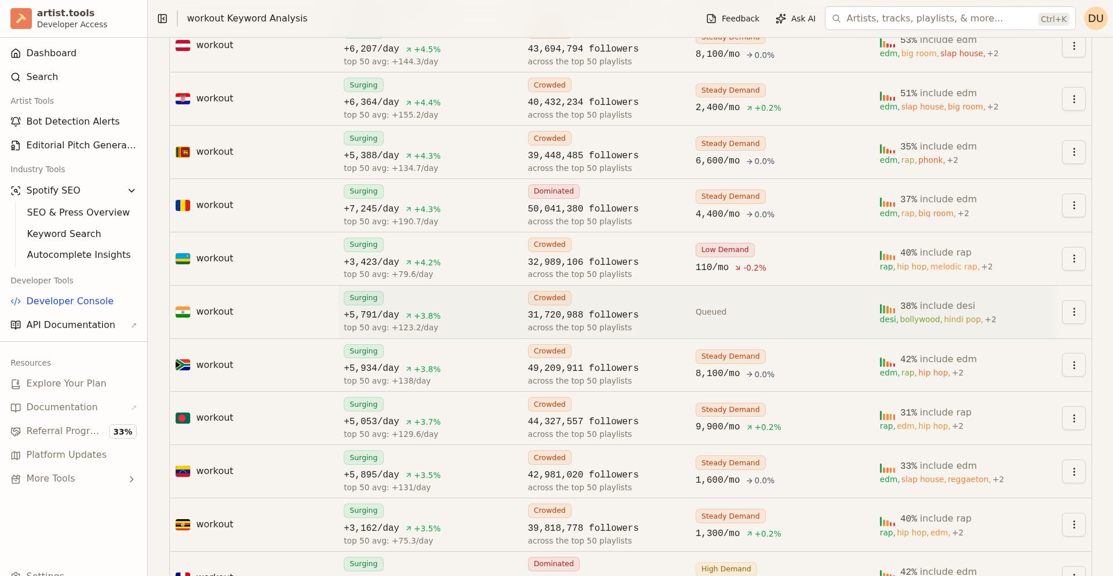Image resolution: width=1113 pixels, height=576 pixels.
Task: Open Autocomplete Insights page
Action: 78,255
